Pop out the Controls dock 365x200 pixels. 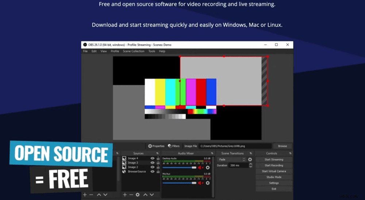click(x=290, y=153)
